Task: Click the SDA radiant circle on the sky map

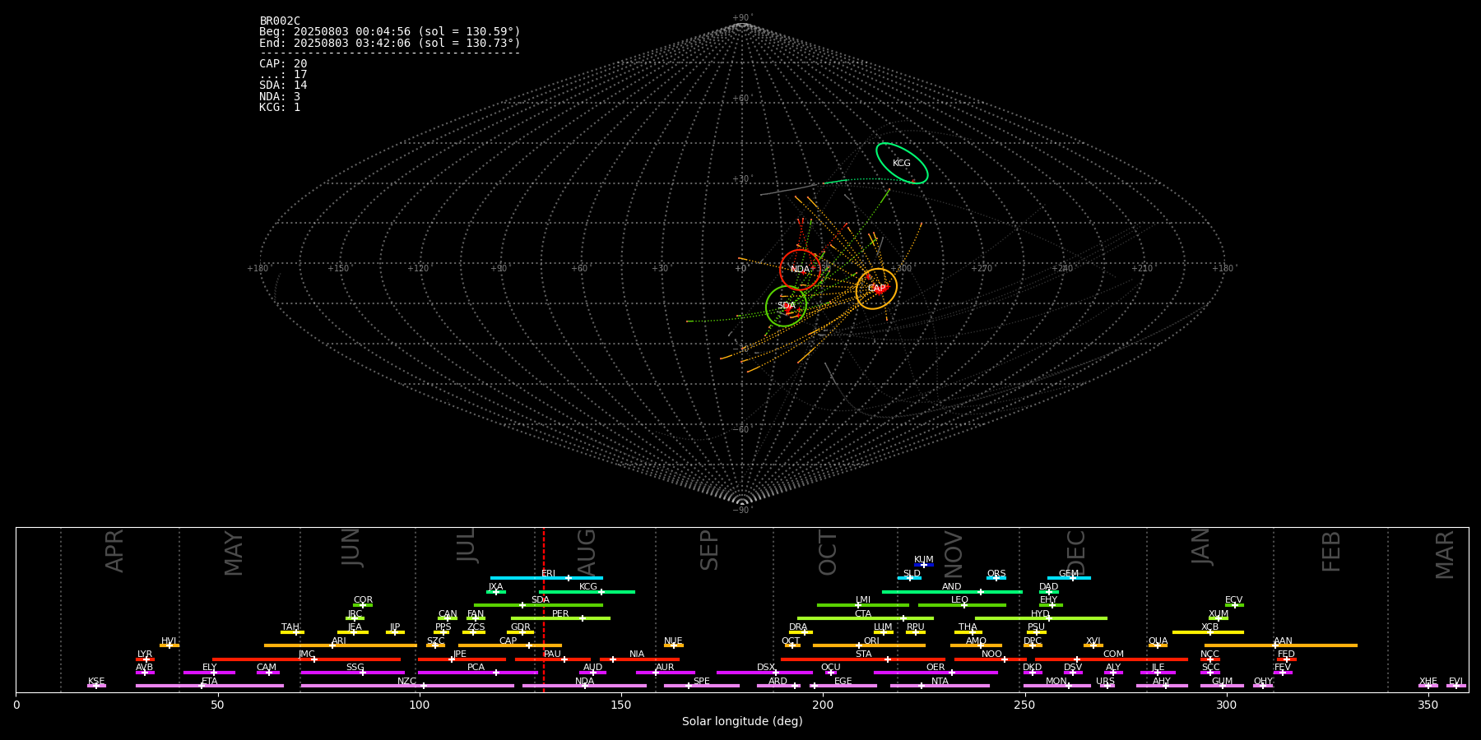Action: point(786,306)
